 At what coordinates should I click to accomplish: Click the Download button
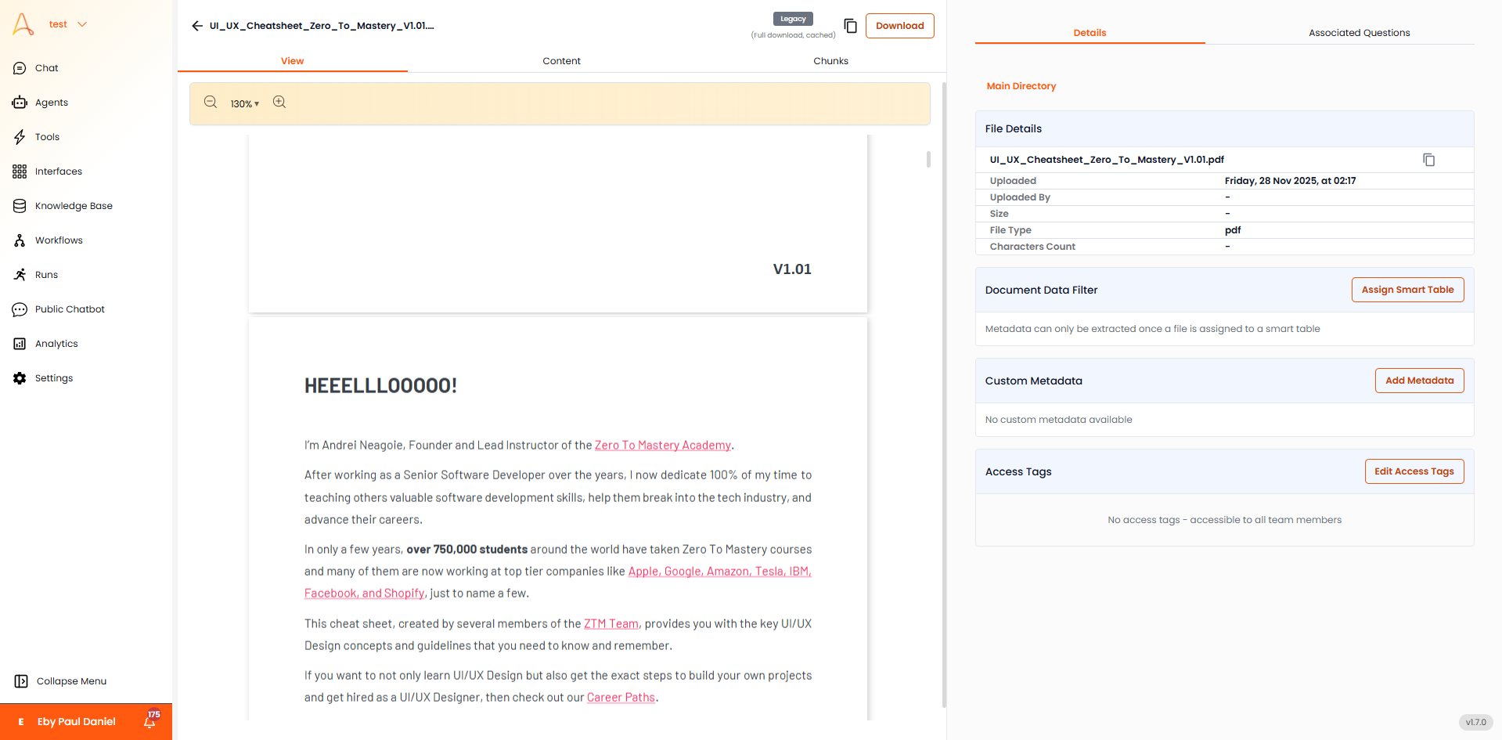tap(899, 26)
